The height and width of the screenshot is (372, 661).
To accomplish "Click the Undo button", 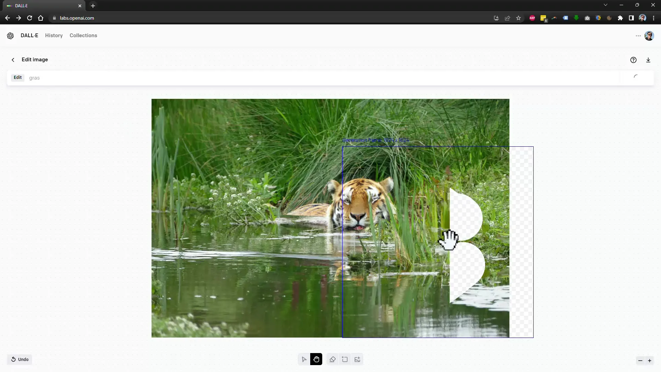I will tap(20, 359).
